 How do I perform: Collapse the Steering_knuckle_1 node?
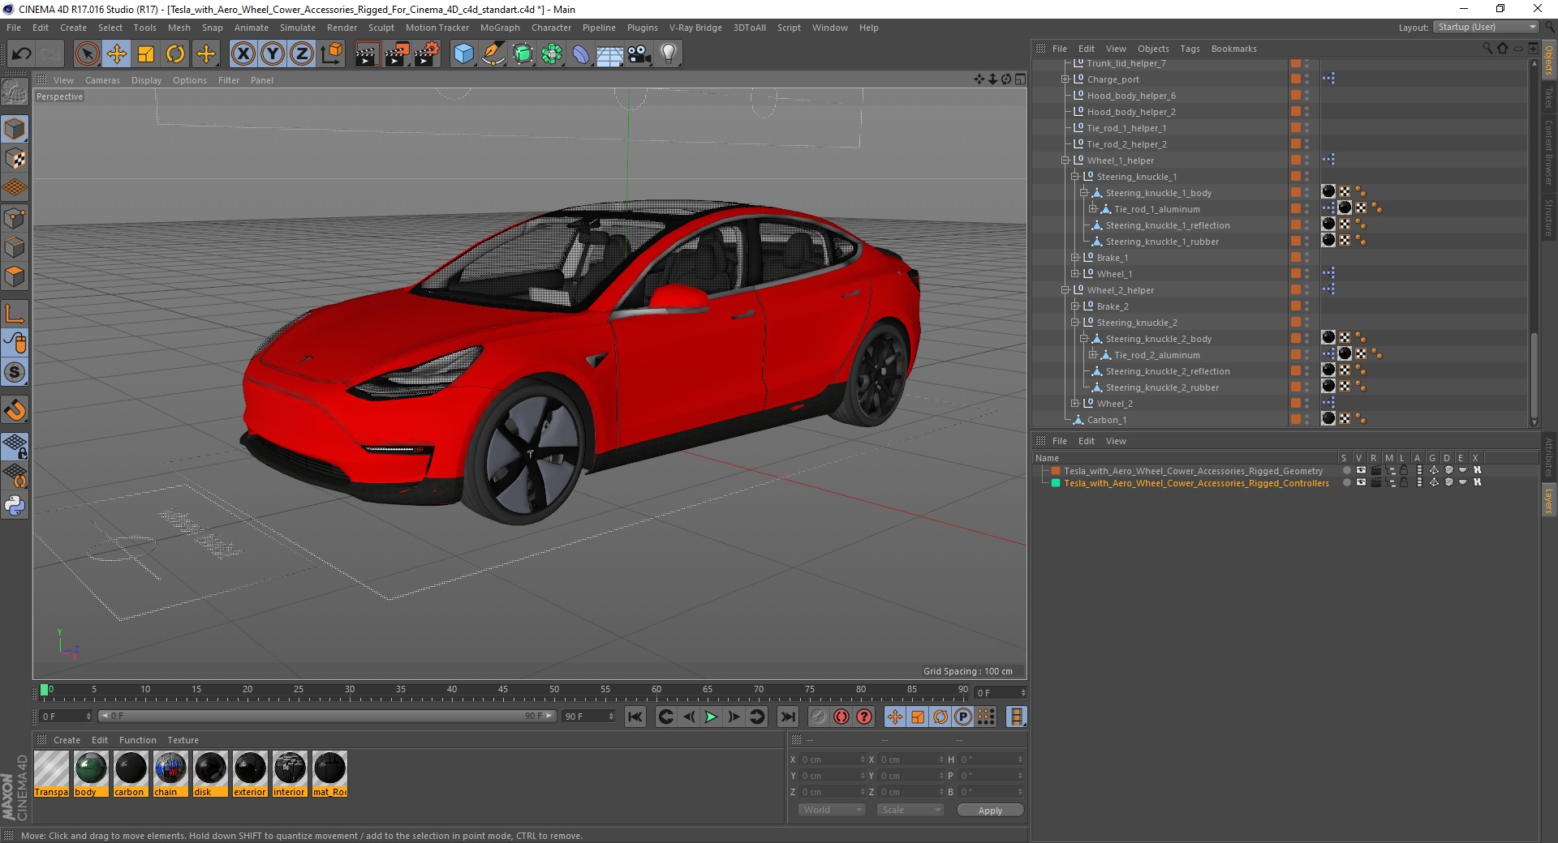click(1074, 177)
